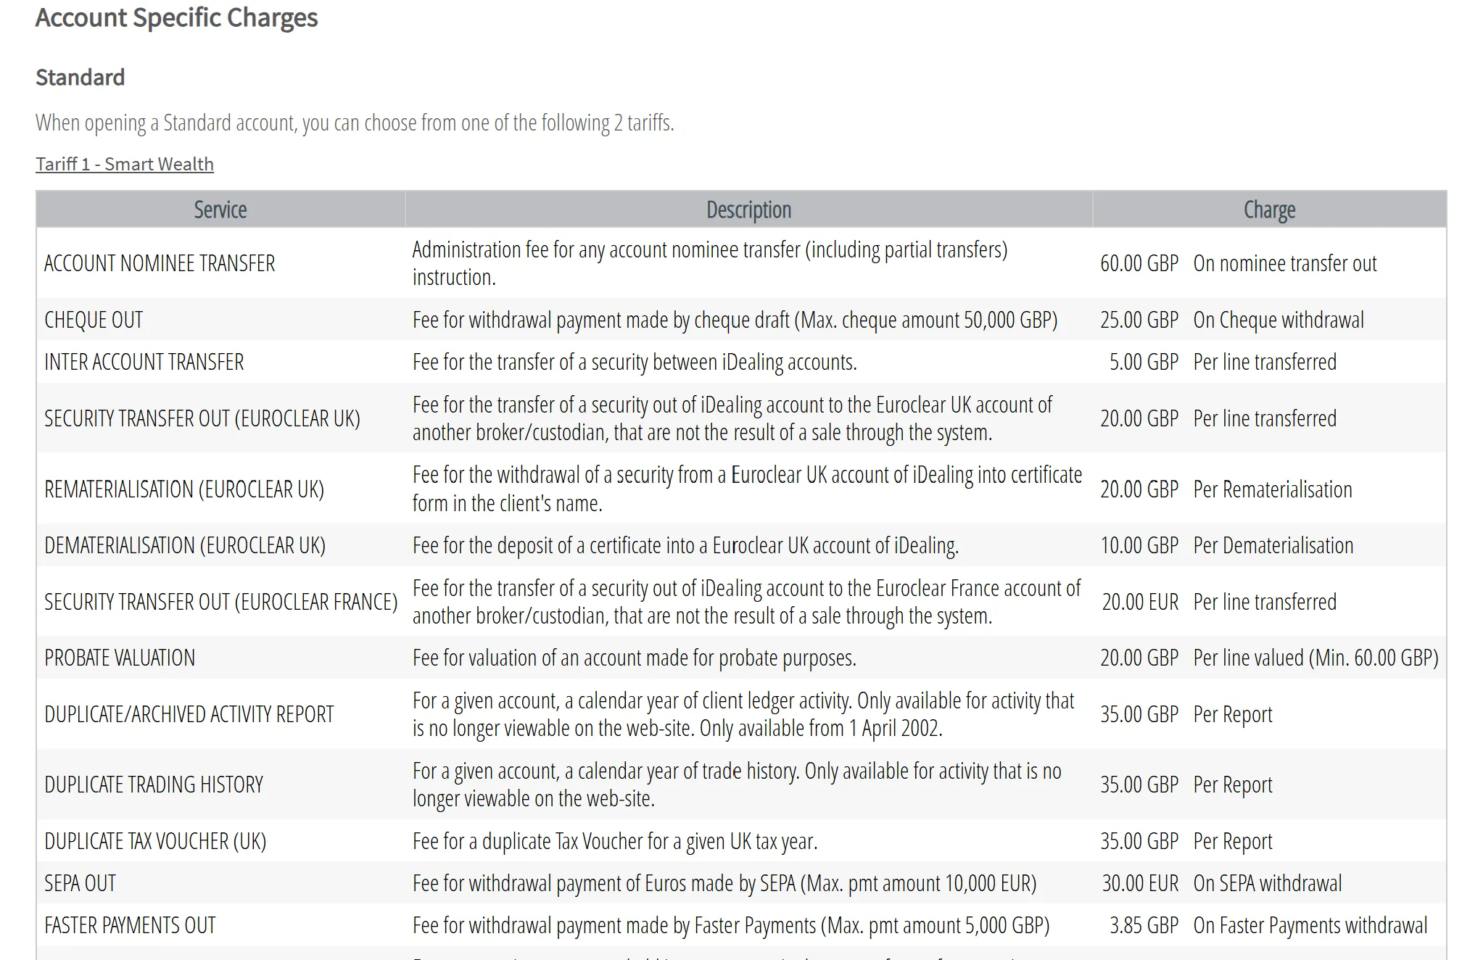1462x960 pixels.
Task: Click the 25.00 GBP charge value
Action: 1139,320
